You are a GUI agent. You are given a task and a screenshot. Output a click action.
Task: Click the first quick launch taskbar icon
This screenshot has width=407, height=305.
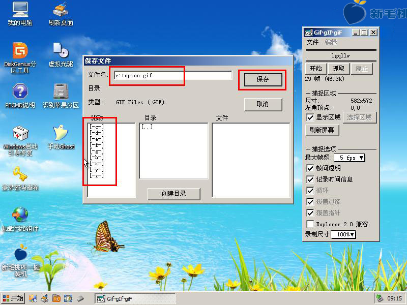pos(33,298)
